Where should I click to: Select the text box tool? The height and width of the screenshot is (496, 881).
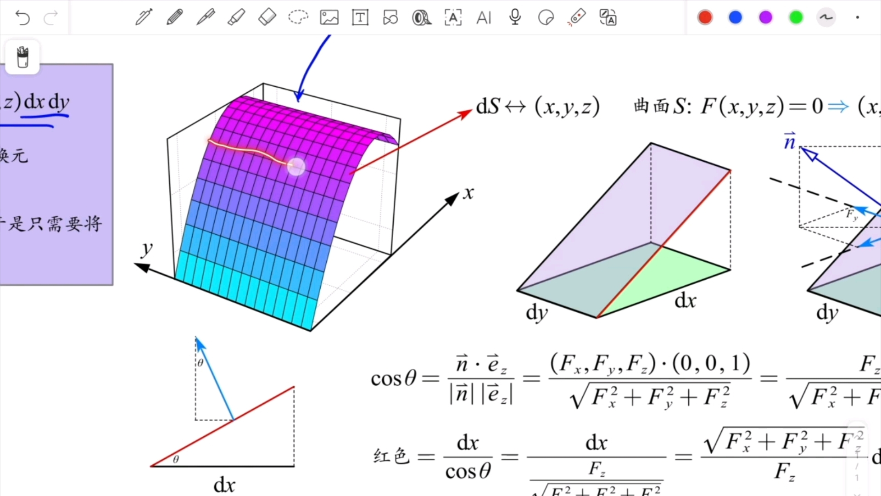click(x=359, y=17)
